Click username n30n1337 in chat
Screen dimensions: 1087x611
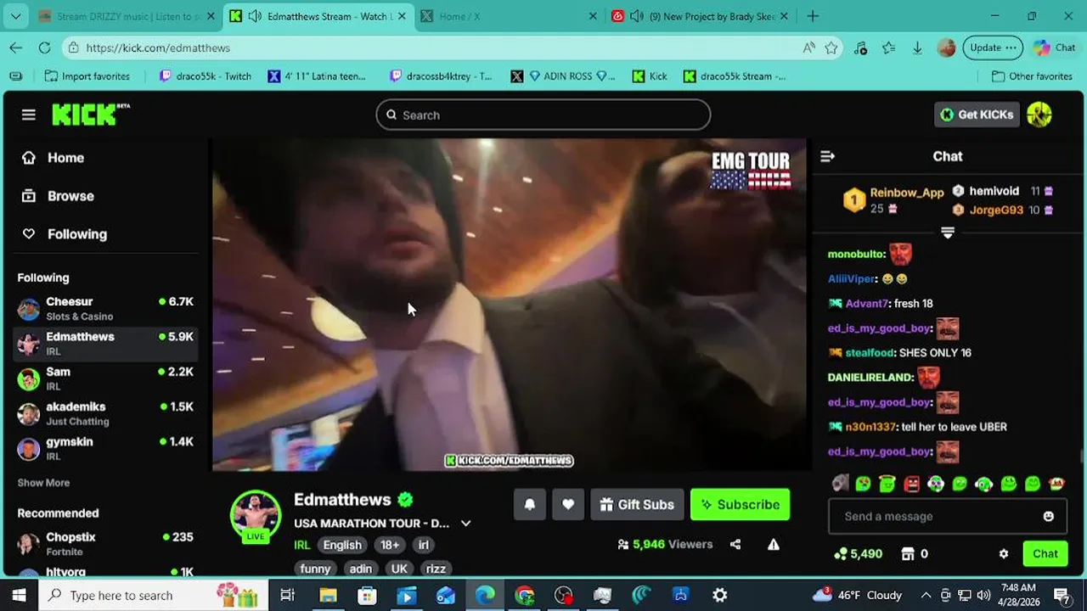(x=870, y=427)
